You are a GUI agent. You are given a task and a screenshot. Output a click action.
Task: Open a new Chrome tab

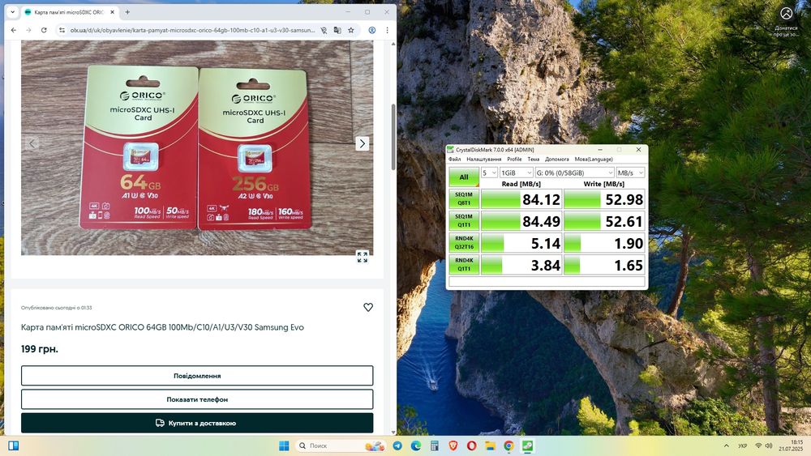click(x=127, y=12)
